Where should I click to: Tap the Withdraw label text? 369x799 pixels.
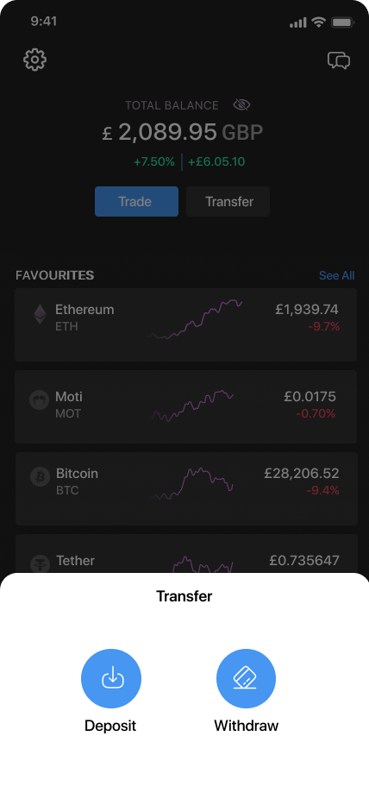point(247,726)
